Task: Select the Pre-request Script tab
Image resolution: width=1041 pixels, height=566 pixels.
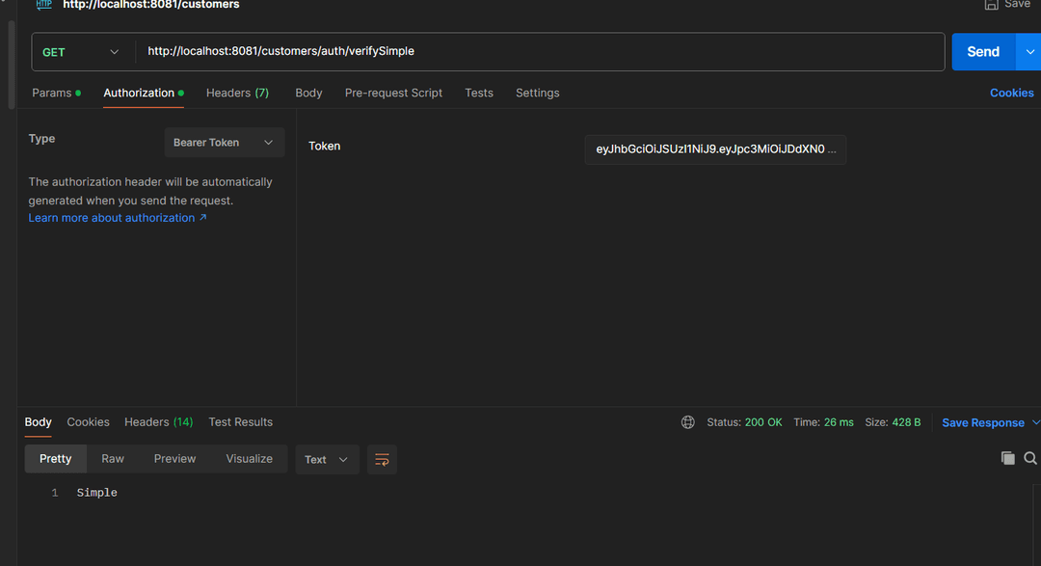Action: tap(393, 94)
